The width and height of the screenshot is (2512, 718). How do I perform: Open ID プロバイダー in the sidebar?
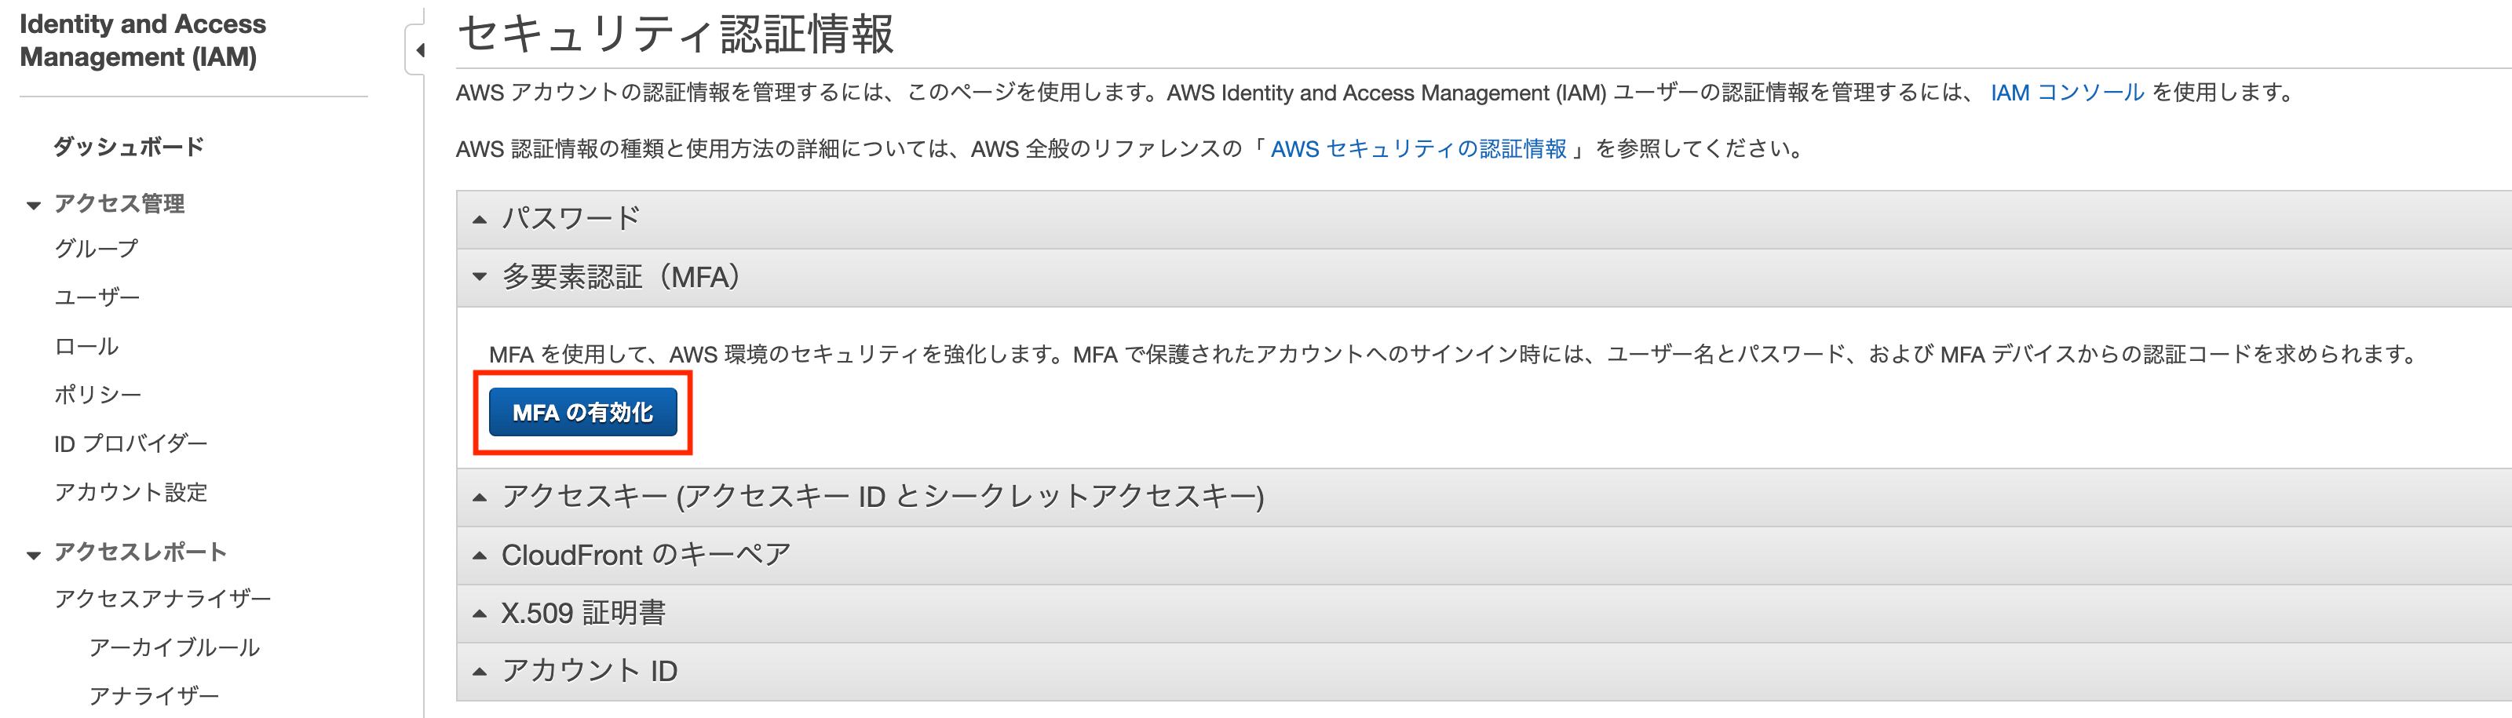pos(130,443)
